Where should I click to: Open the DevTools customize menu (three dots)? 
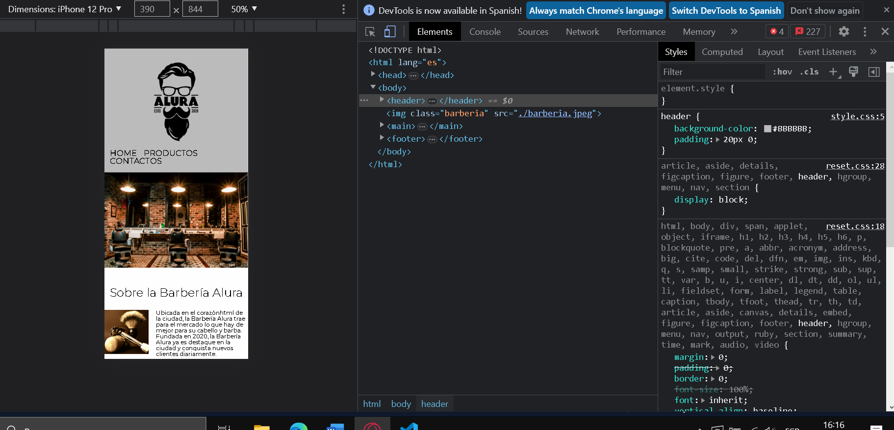(865, 31)
